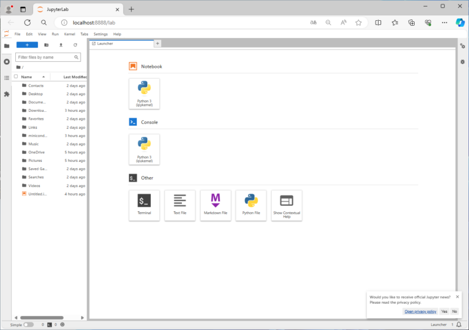Screen dimensions: 469x330
Task: Click the Upload Files arrow icon
Action: click(x=60, y=45)
